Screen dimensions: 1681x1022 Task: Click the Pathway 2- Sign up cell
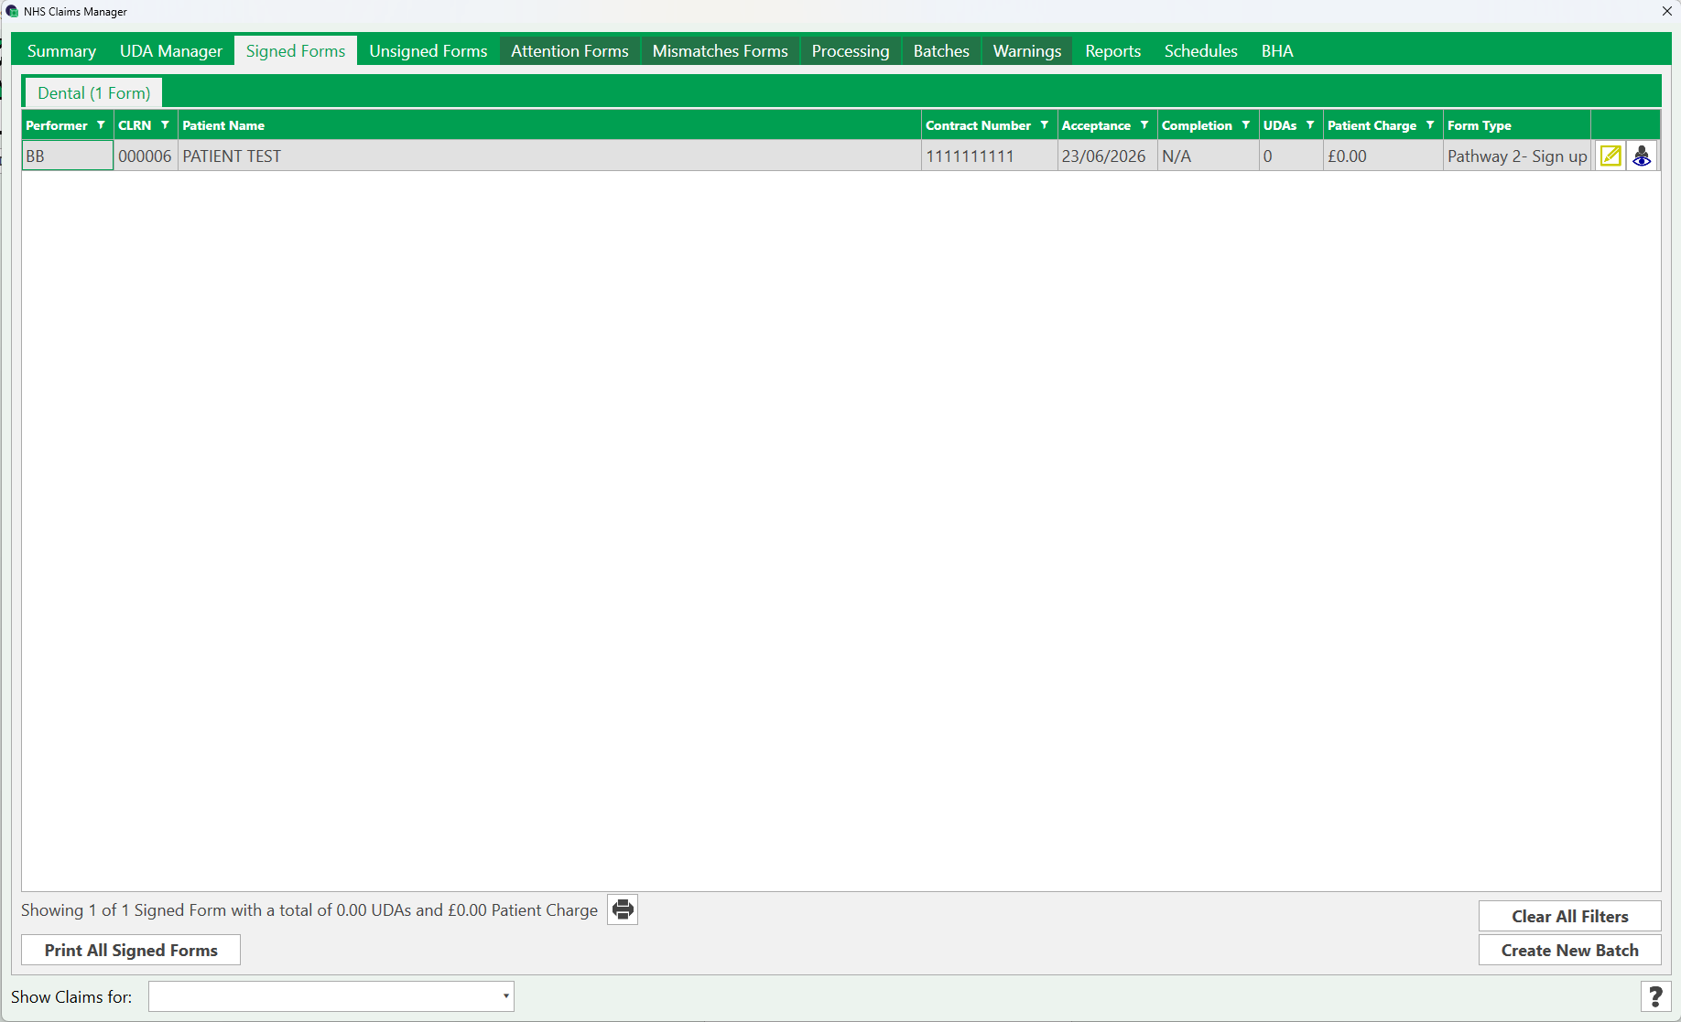1517,156
